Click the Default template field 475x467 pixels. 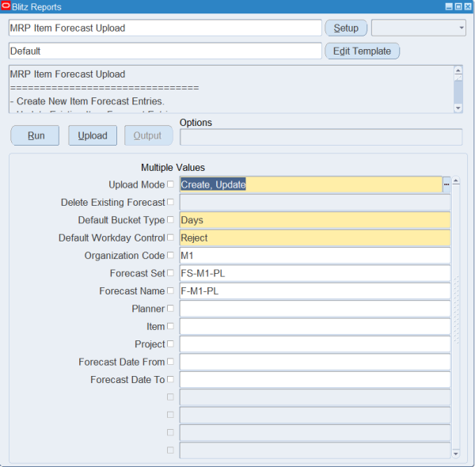tap(165, 51)
